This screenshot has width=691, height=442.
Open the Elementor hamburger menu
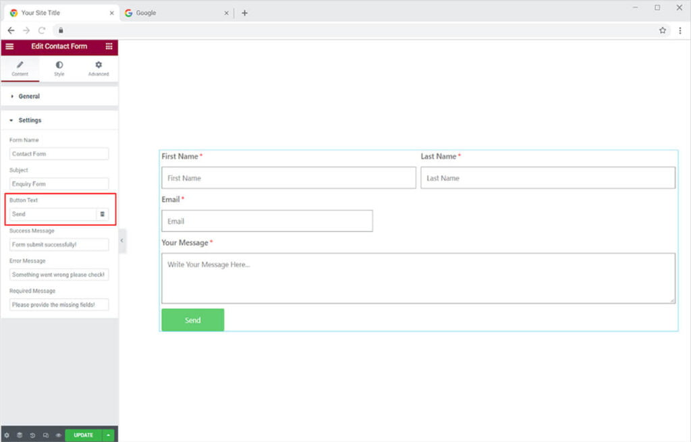point(9,47)
